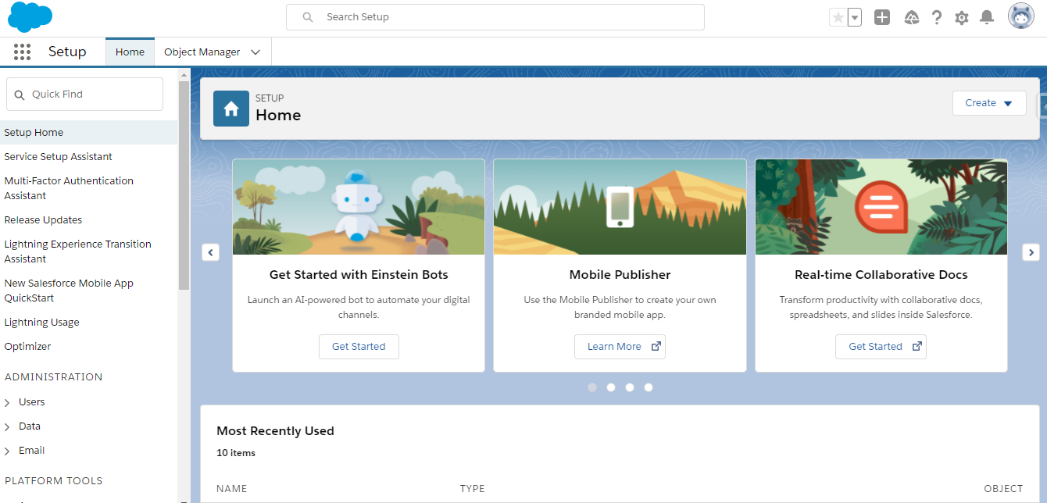
Task: Click the OBJECT column header
Action: 1003,489
